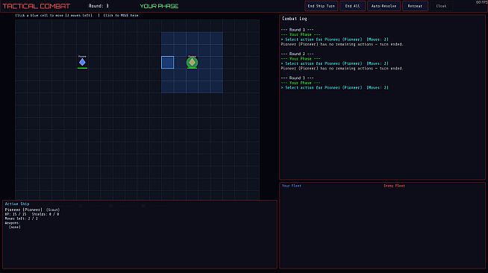
Task: Click the Pioneer ship name in Active Ship info
Action: point(23,210)
